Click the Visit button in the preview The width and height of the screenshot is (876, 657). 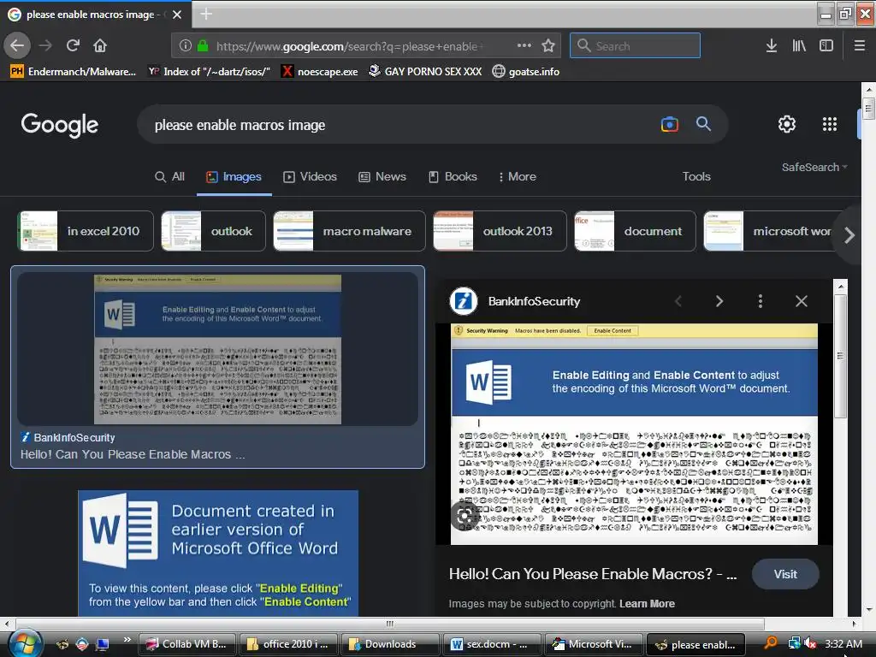pyautogui.click(x=785, y=574)
